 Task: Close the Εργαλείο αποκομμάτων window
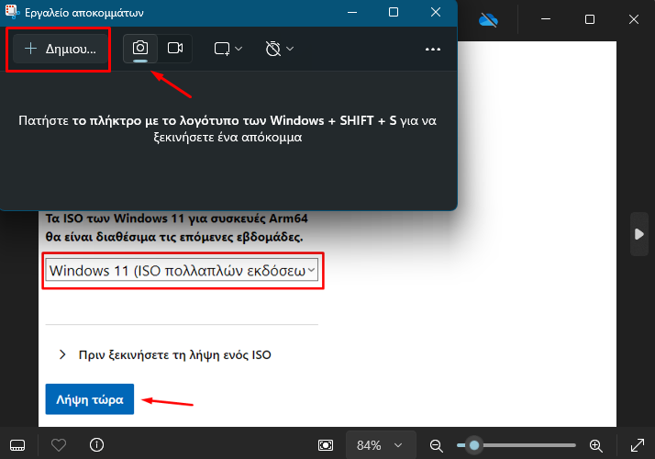click(436, 13)
